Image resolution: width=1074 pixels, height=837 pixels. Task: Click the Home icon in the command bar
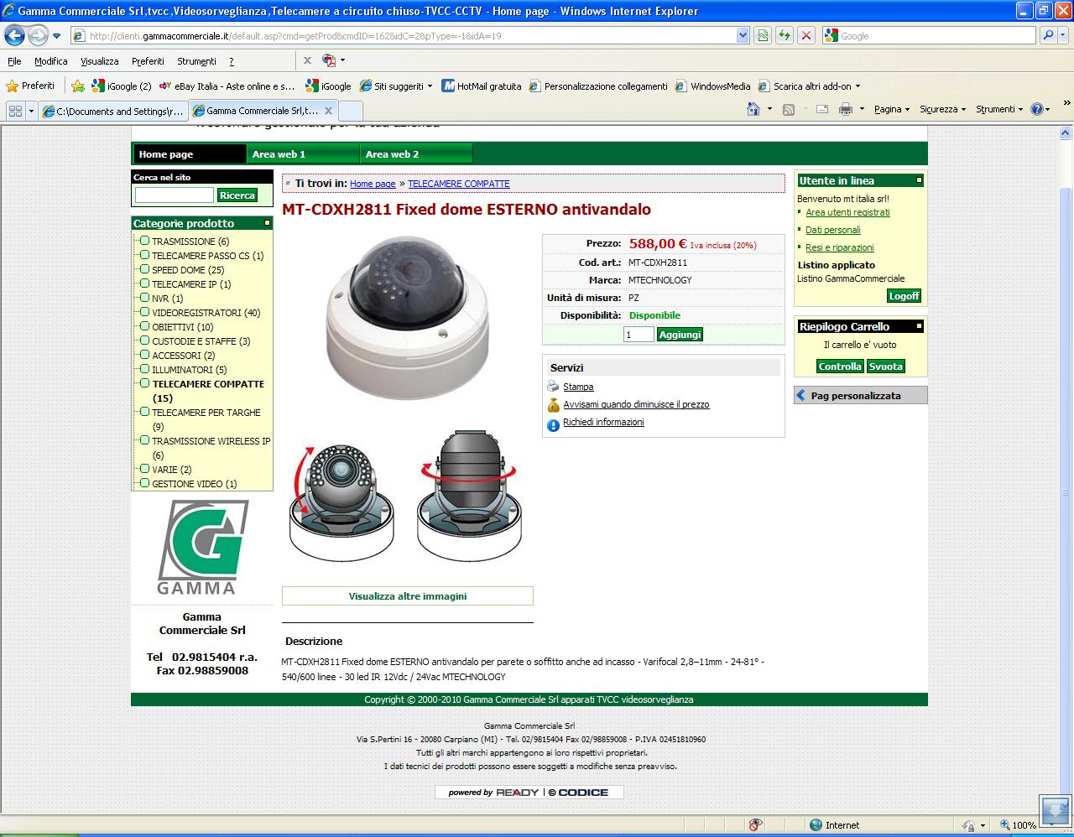[753, 109]
